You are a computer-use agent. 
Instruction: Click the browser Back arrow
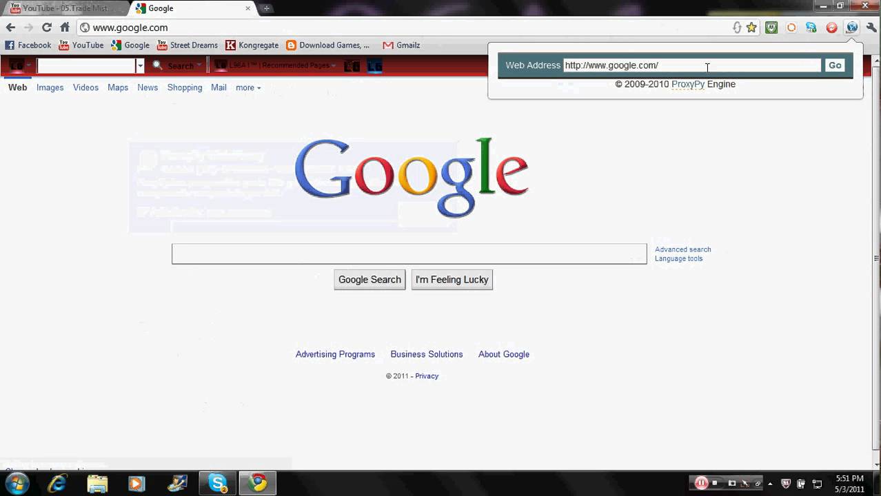coord(10,28)
